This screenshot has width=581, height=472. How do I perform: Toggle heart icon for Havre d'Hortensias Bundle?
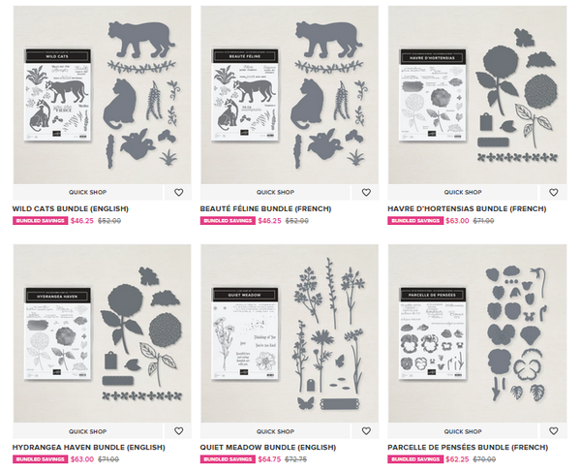tap(554, 193)
